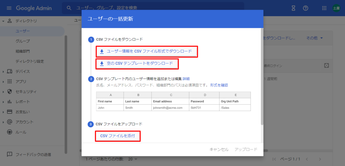Viewport: 345px width, 166px height.
Task: Click the CSV ファイルを添付 link
Action: [117, 136]
